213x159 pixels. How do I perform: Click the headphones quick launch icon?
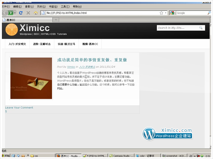[23, 156]
